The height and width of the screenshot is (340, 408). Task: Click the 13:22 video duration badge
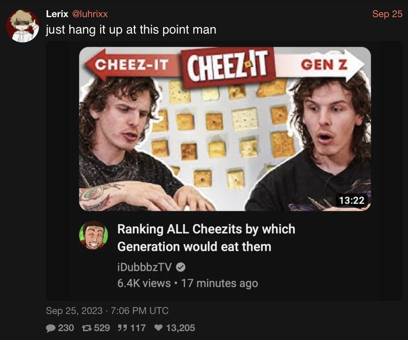tap(351, 200)
